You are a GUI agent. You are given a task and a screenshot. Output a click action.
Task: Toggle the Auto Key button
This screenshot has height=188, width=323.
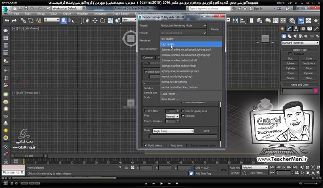click(x=235, y=167)
